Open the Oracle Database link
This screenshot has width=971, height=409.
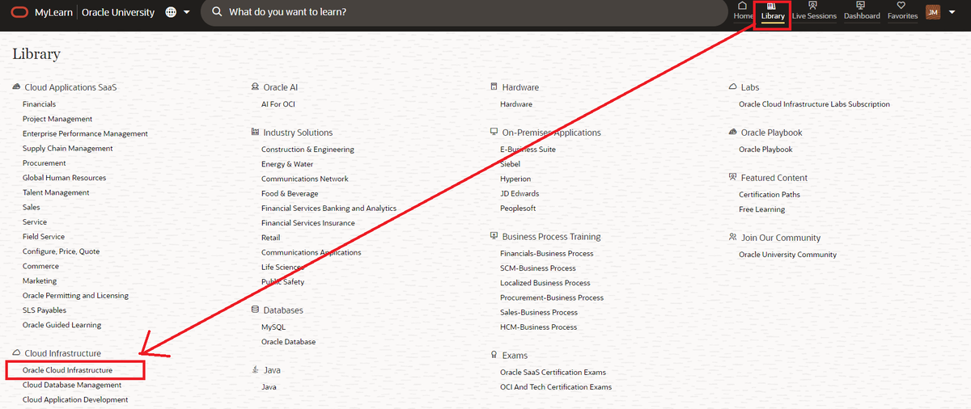[x=288, y=342]
